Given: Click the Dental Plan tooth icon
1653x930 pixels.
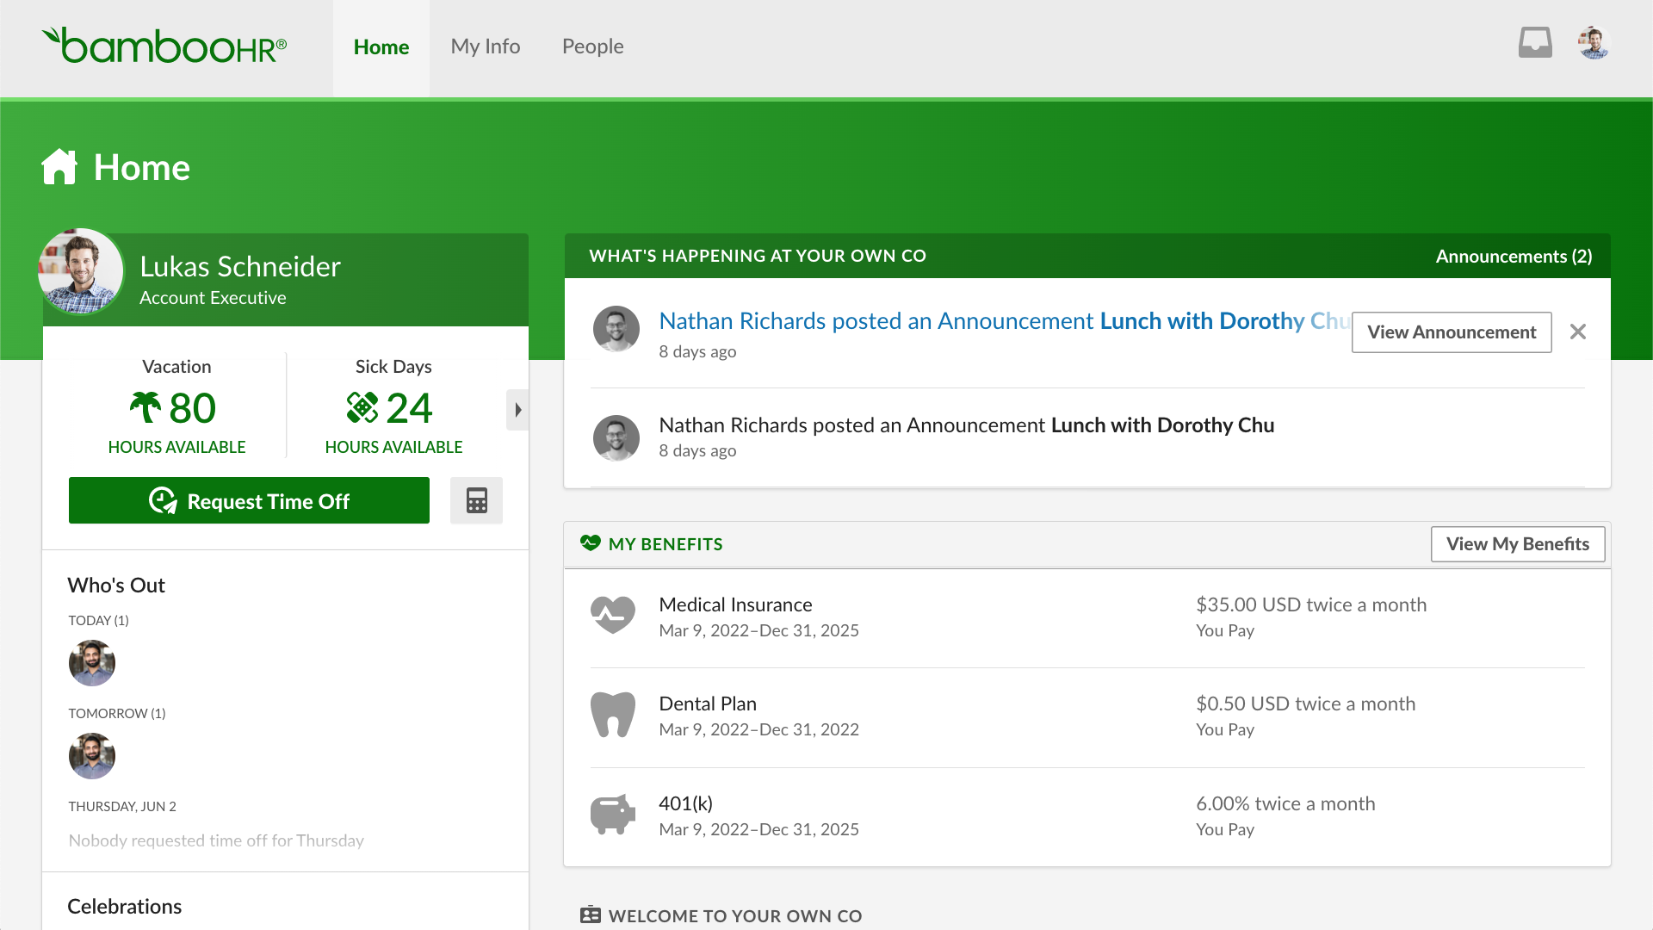Looking at the screenshot, I should [612, 715].
